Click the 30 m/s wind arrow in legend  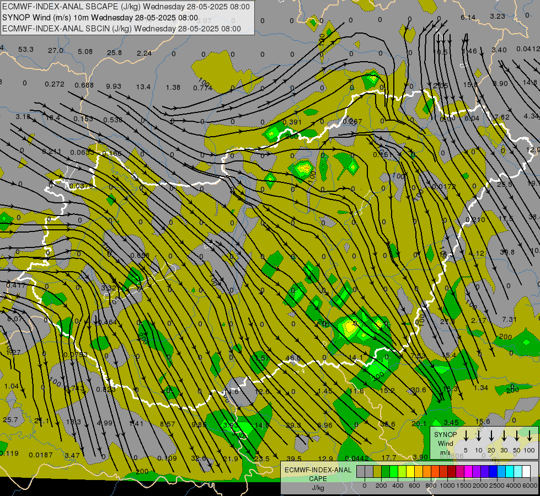(x=504, y=435)
